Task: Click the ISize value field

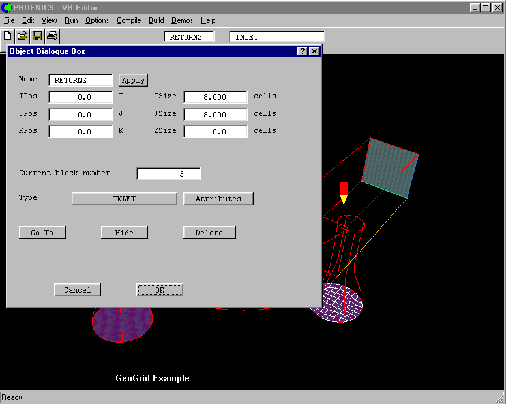Action: point(215,97)
